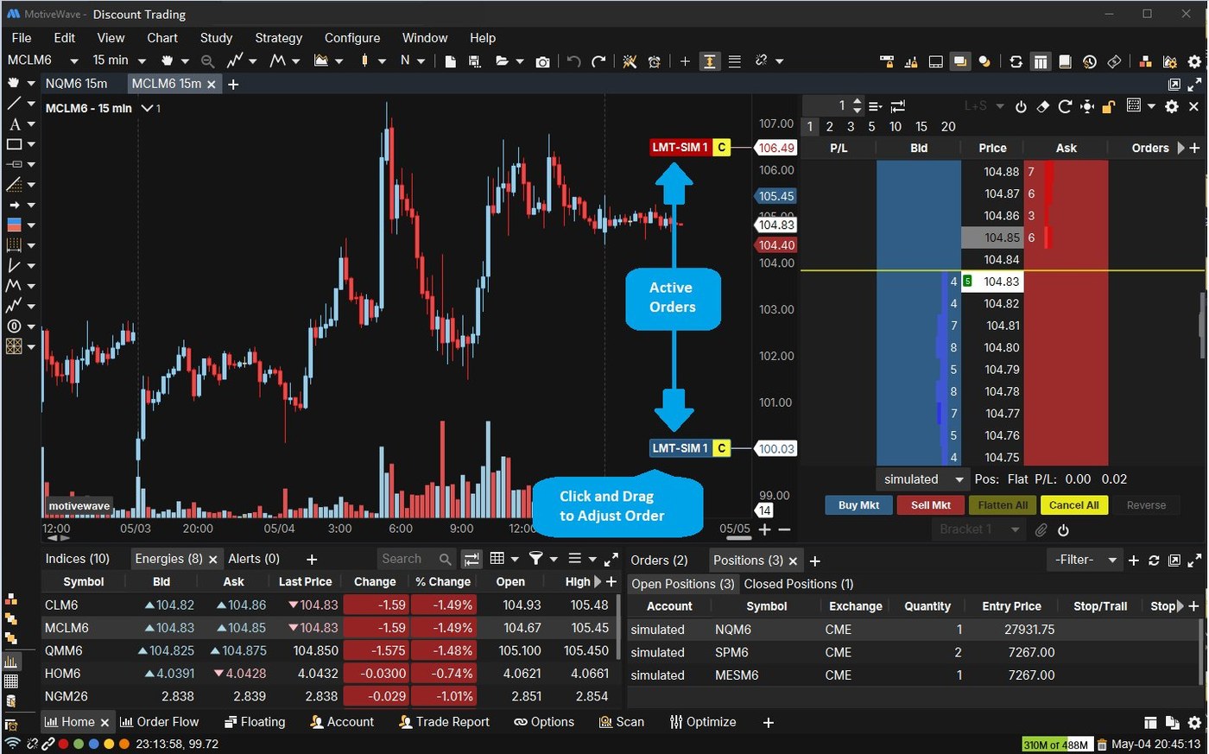The height and width of the screenshot is (754, 1209).
Task: Open DOM panel settings gear
Action: (1172, 106)
